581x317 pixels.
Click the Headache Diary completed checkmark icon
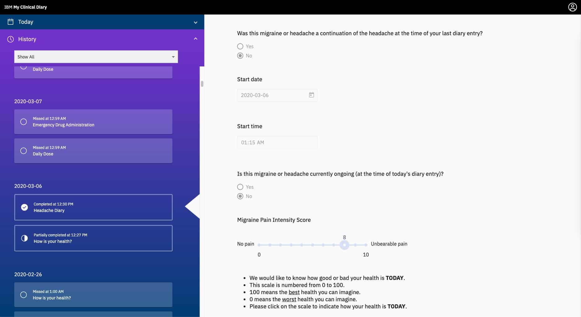click(x=24, y=207)
